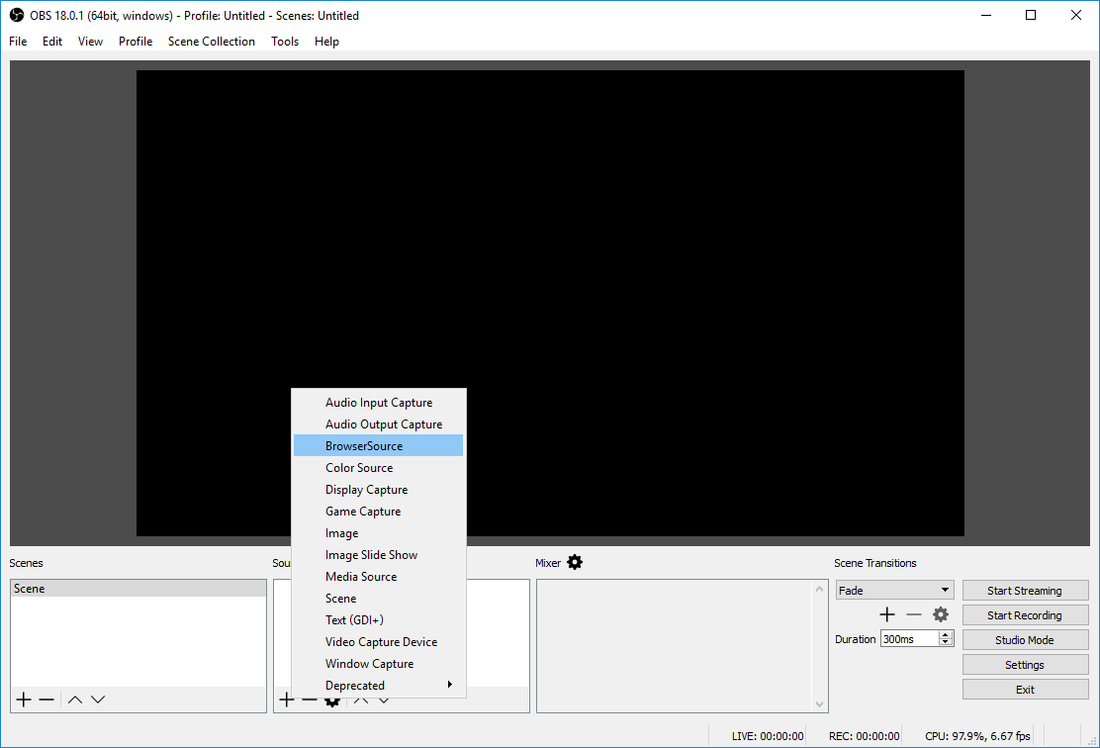
Task: Add a Text (GDI+) source
Action: [378, 619]
